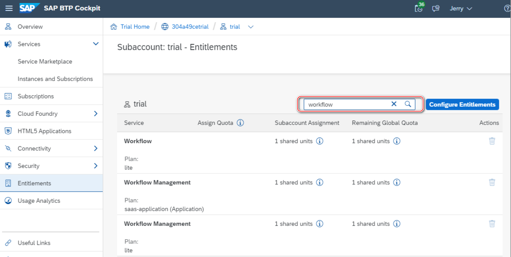This screenshot has height=257, width=511.
Task: Open the trial subaccount breadcrumb link
Action: pyautogui.click(x=235, y=27)
